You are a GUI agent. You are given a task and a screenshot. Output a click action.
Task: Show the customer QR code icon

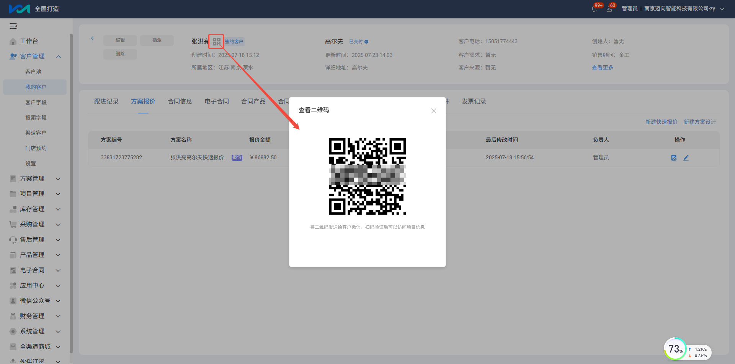pyautogui.click(x=217, y=41)
